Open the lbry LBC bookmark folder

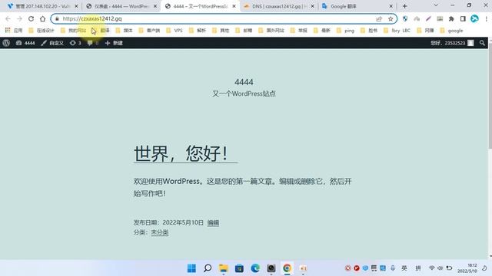click(x=397, y=31)
